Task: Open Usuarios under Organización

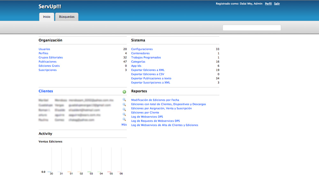Action: [44, 49]
